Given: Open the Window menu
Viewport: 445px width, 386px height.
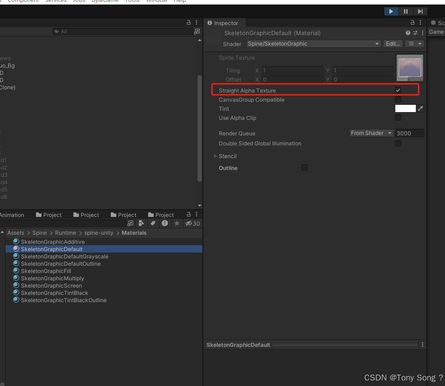Looking at the screenshot, I should click(x=157, y=1).
